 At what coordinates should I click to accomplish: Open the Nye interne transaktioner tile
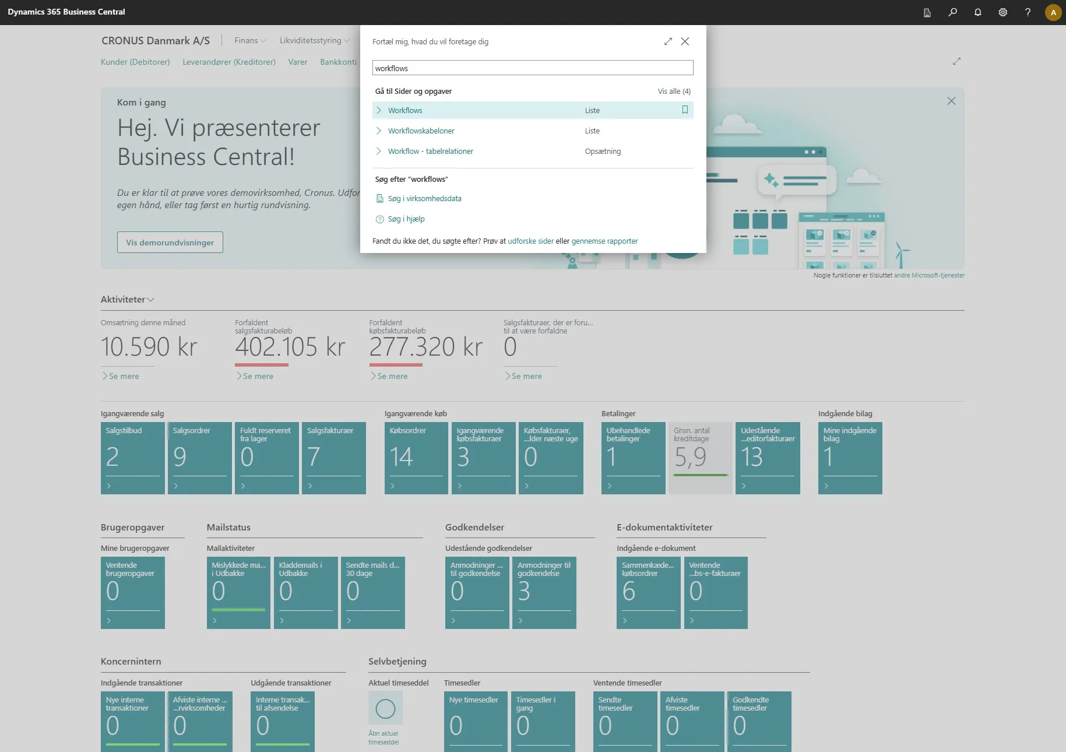pyautogui.click(x=133, y=721)
